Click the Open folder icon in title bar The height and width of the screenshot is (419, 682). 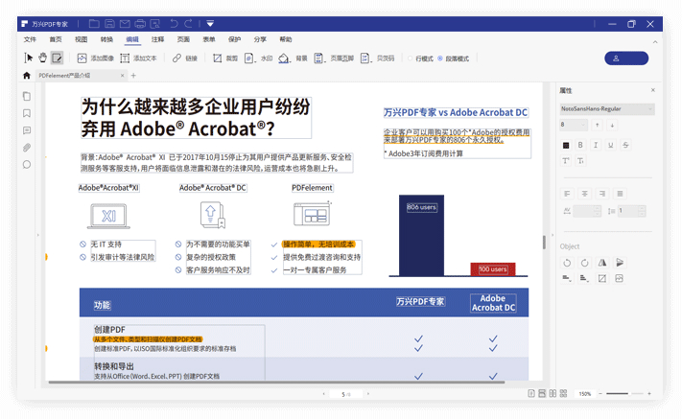(x=94, y=24)
